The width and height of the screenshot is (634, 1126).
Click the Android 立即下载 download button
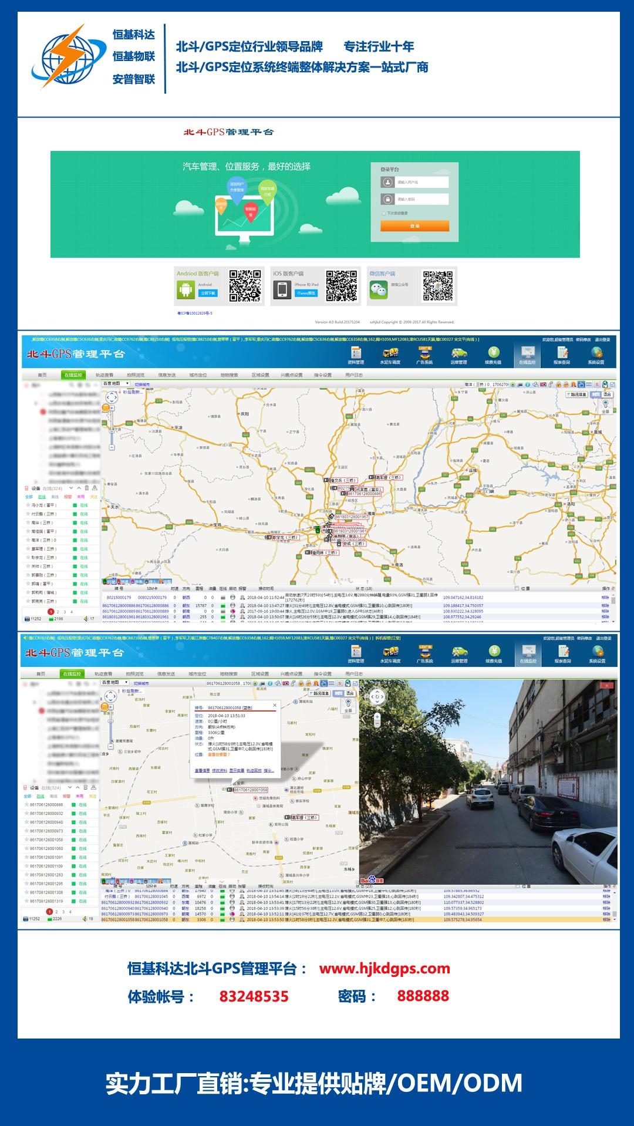click(x=208, y=293)
